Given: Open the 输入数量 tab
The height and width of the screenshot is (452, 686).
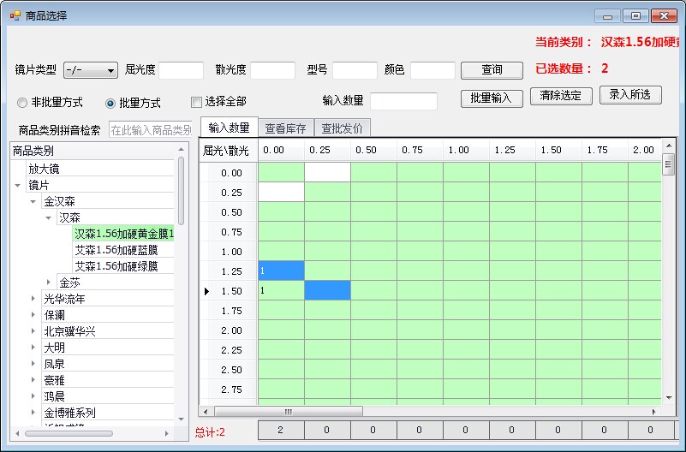Looking at the screenshot, I should click(229, 128).
